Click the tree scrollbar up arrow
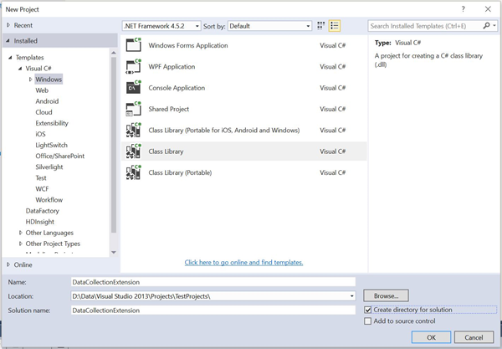This screenshot has width=502, height=349. (x=114, y=53)
